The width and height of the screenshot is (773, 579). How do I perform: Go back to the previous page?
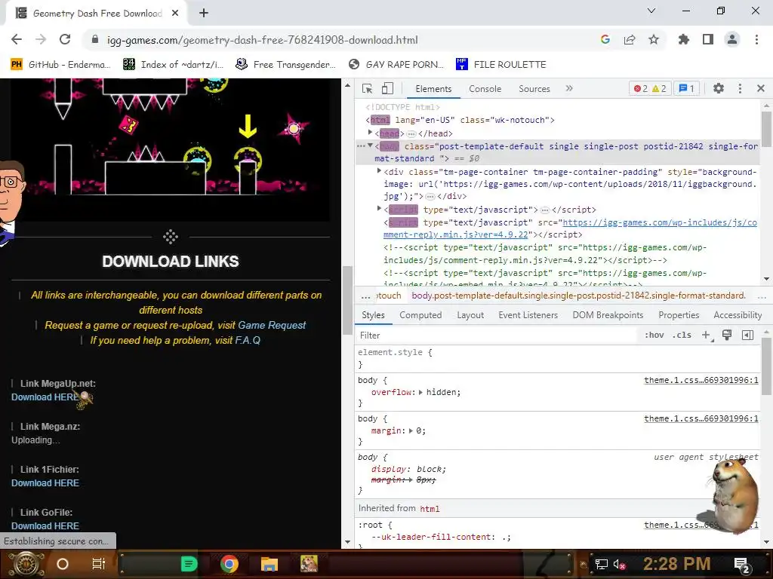17,39
